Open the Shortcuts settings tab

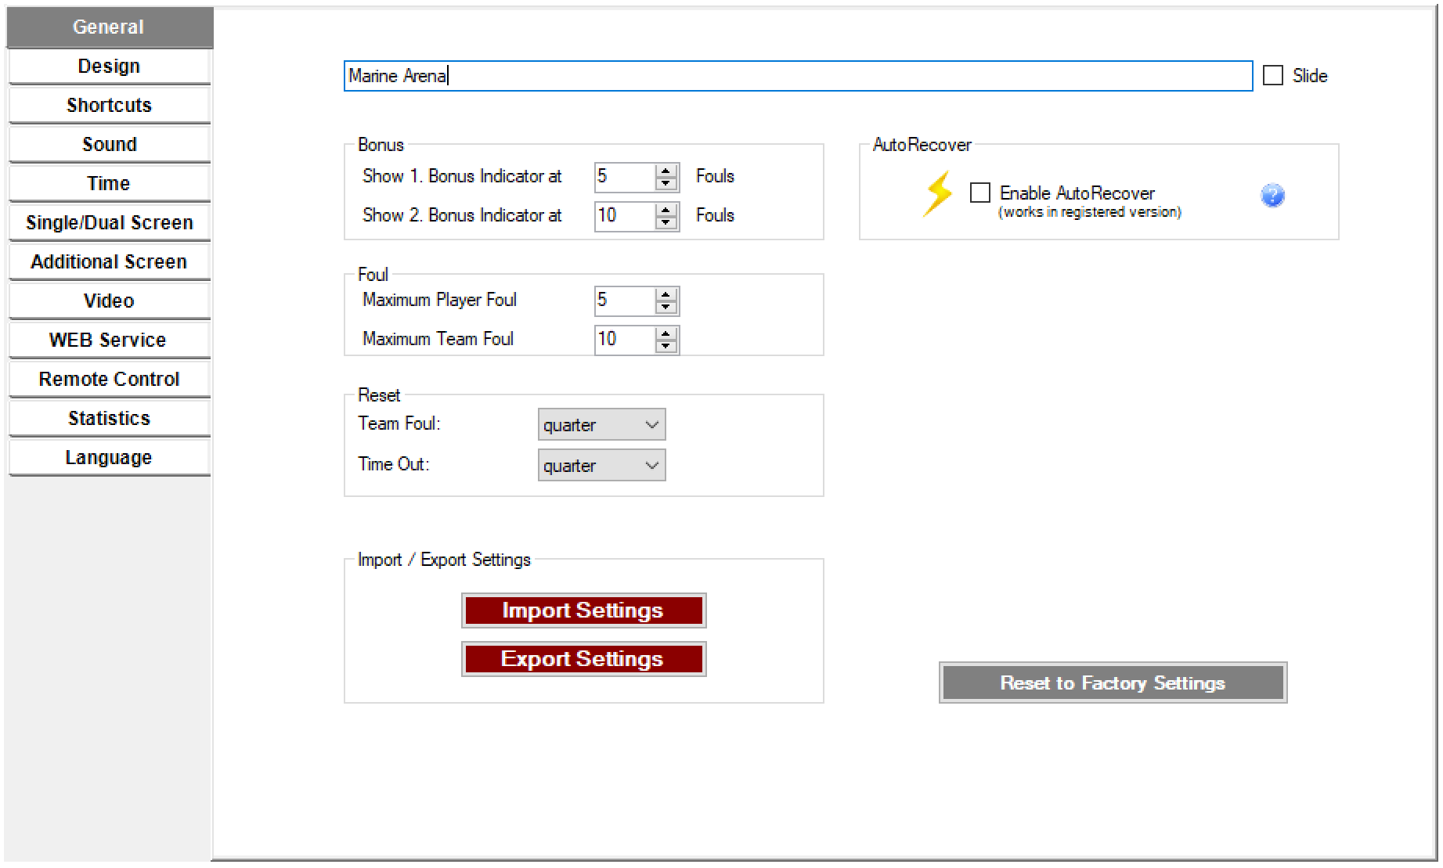(110, 106)
